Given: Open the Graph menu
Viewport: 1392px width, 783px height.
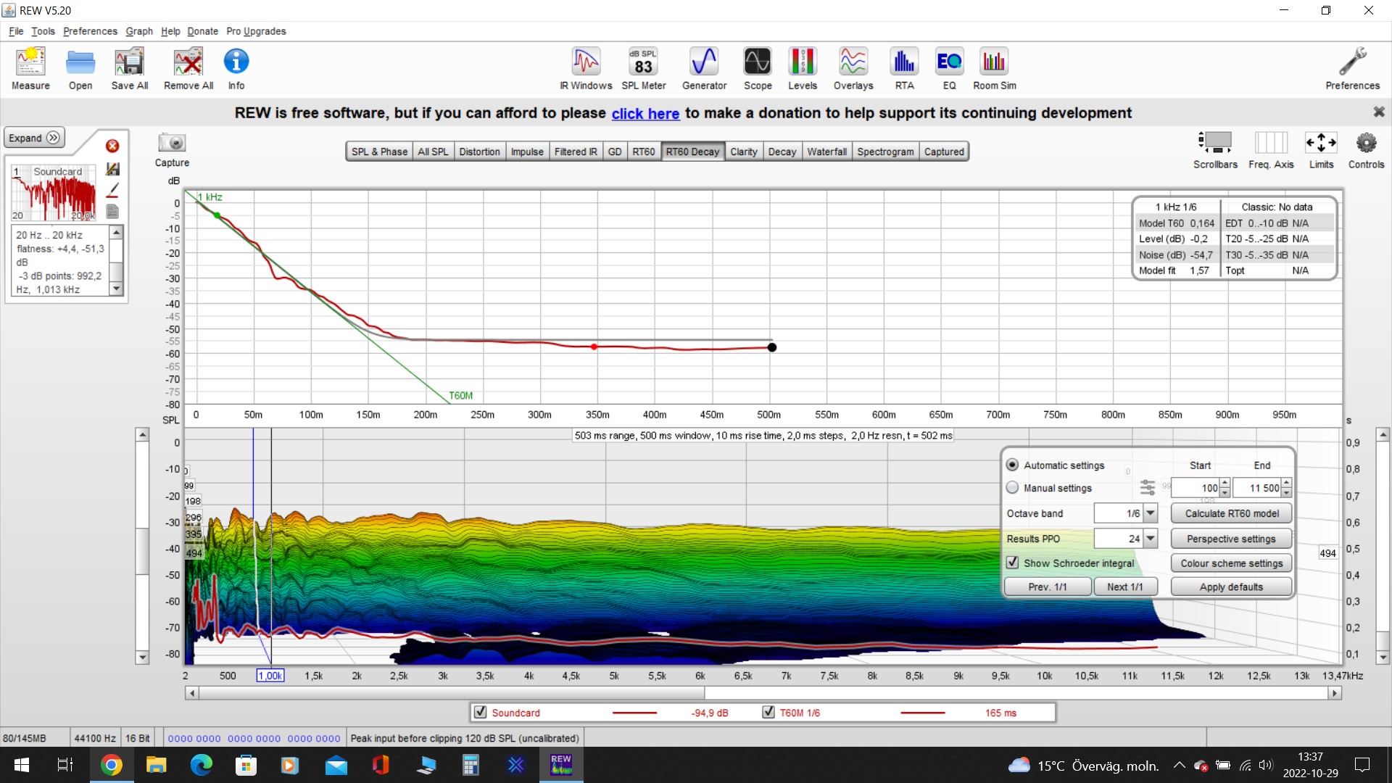Looking at the screenshot, I should 139,31.
